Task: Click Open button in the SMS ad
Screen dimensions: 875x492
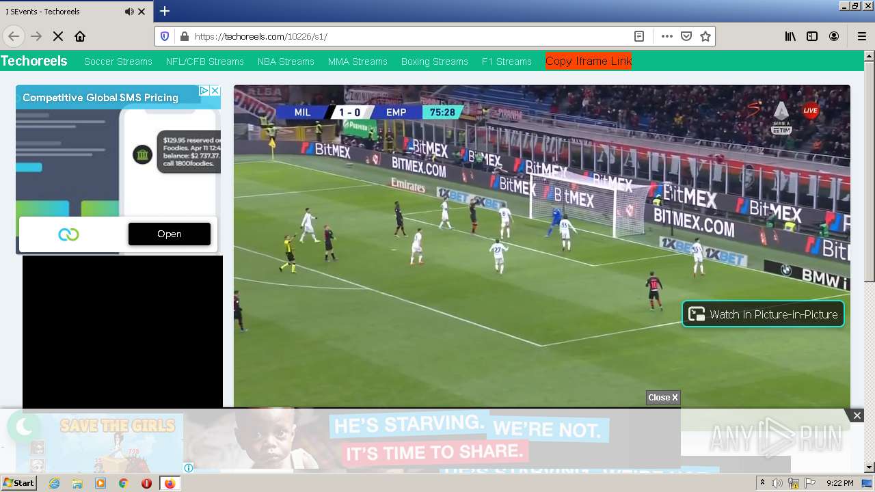Action: 170,234
